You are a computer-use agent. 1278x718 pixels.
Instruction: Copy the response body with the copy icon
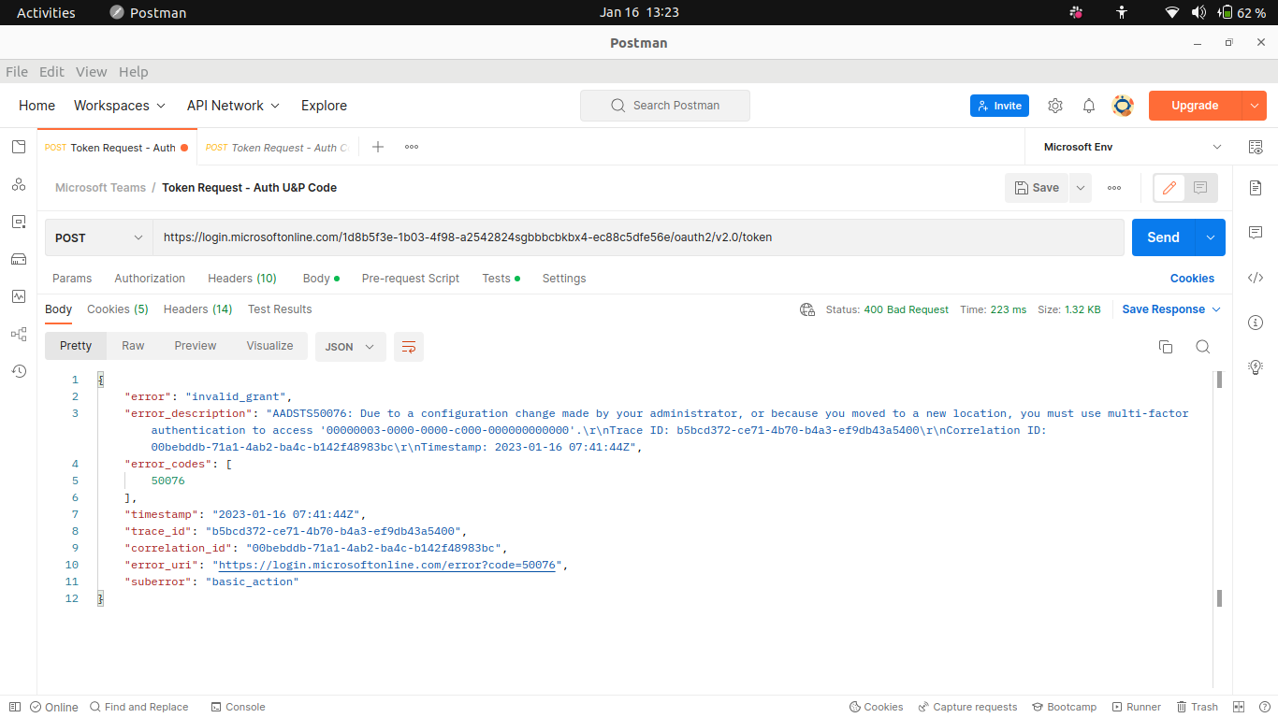(1166, 347)
